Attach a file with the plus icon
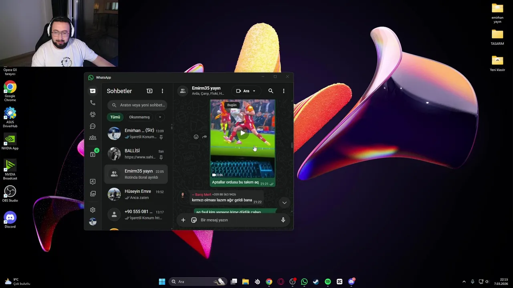Viewport: 513px width, 288px height. coord(183,220)
